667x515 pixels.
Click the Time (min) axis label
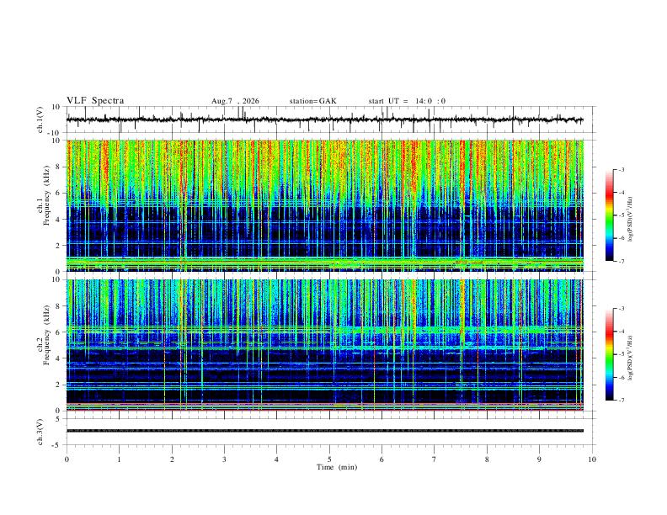[x=337, y=467]
